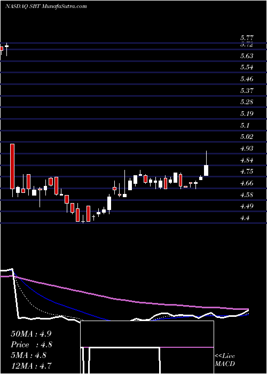The width and height of the screenshot is (267, 374).
Task: Click the 5.19 price level label
Action: click(x=247, y=113)
